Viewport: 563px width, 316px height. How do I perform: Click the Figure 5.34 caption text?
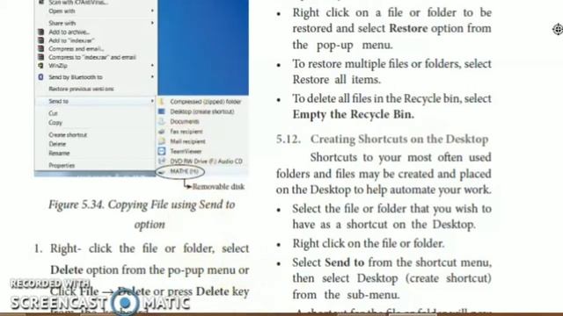point(143,214)
